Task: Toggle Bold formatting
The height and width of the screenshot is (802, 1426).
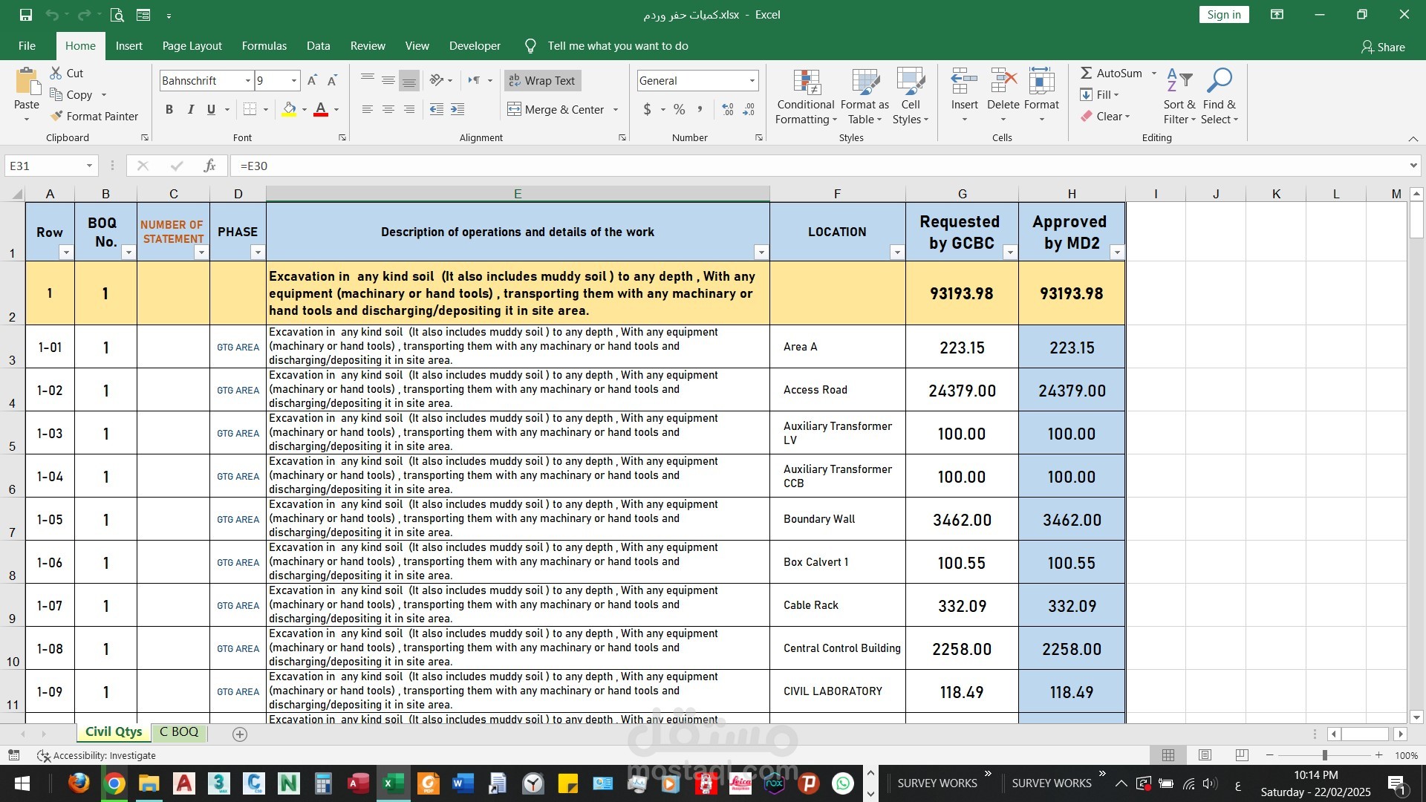Action: [169, 109]
